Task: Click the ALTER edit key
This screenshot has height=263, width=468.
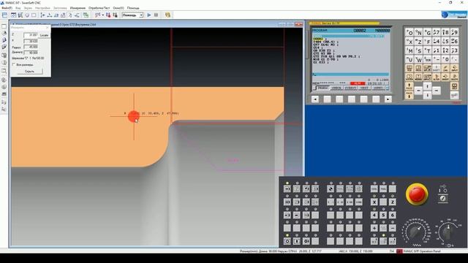Action: 437,77
